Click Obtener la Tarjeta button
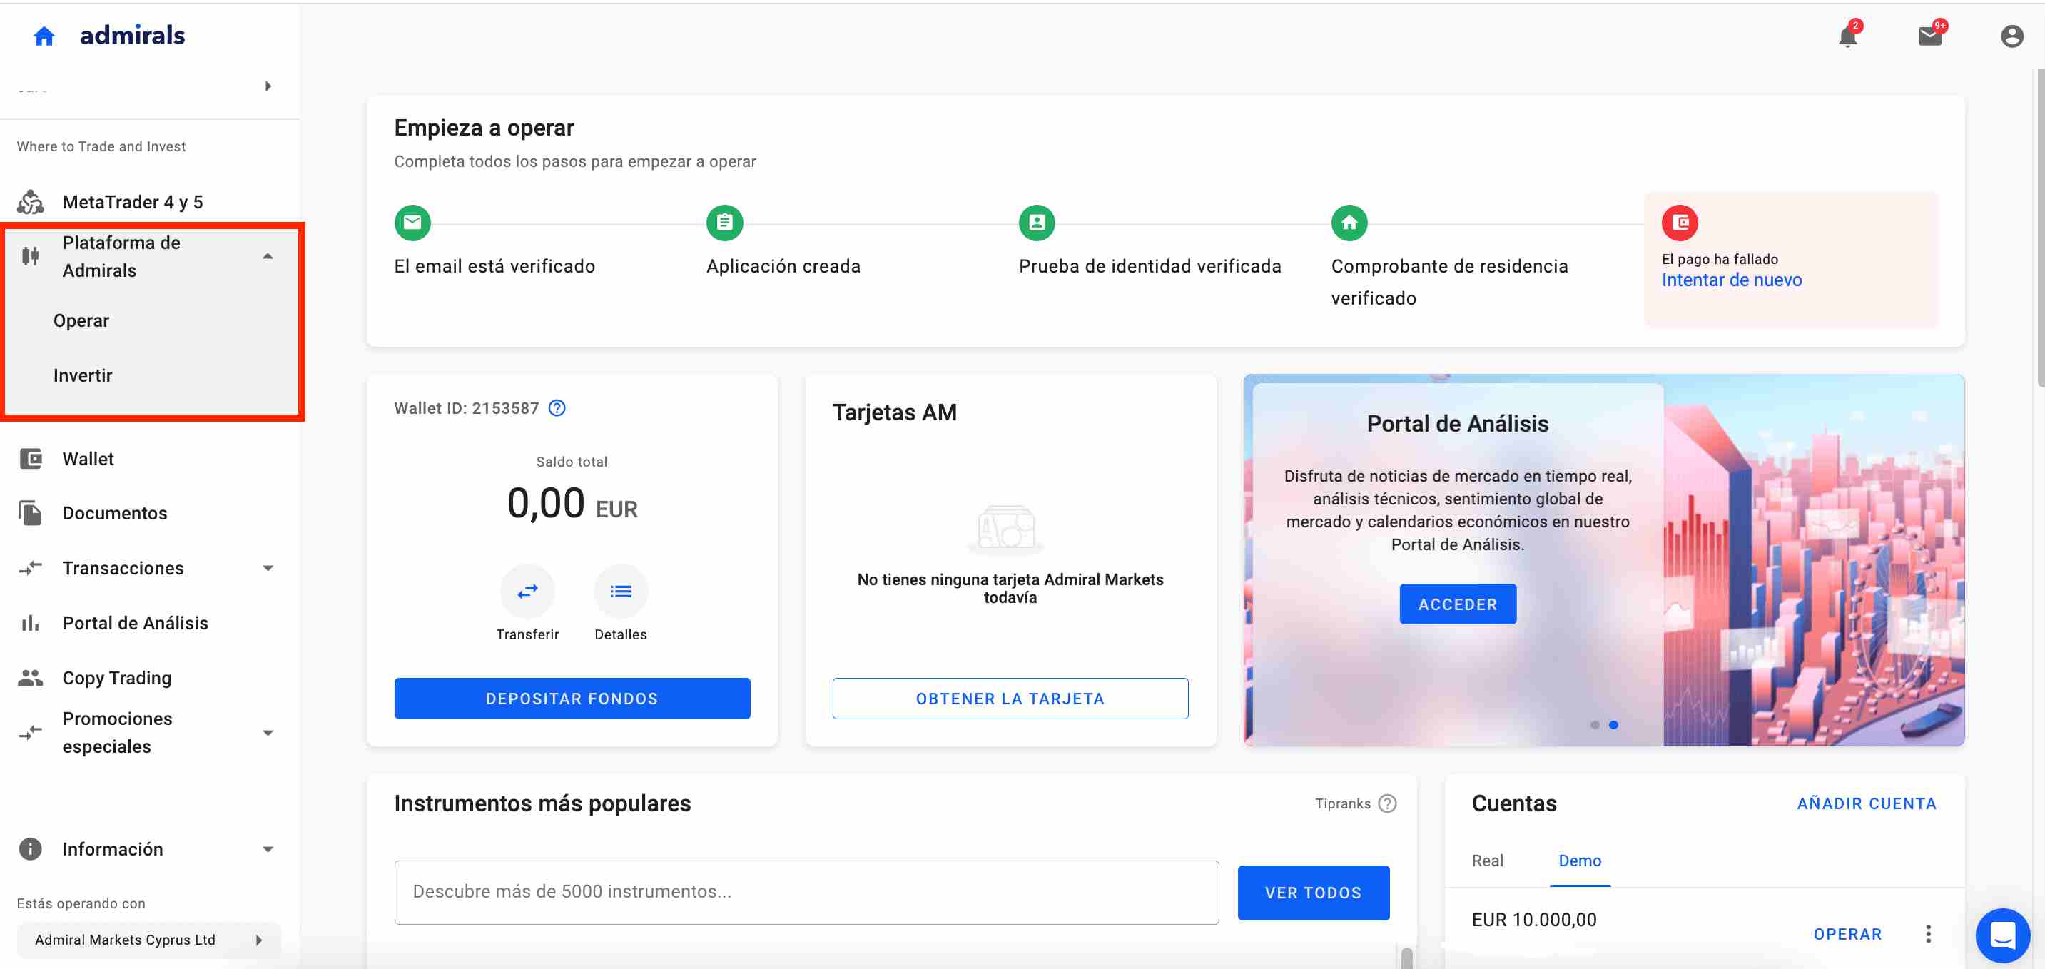 [1010, 699]
